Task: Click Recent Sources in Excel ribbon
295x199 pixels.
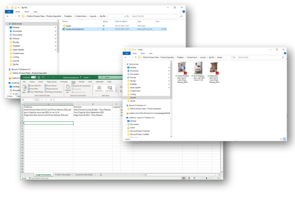Action: [x=51, y=89]
